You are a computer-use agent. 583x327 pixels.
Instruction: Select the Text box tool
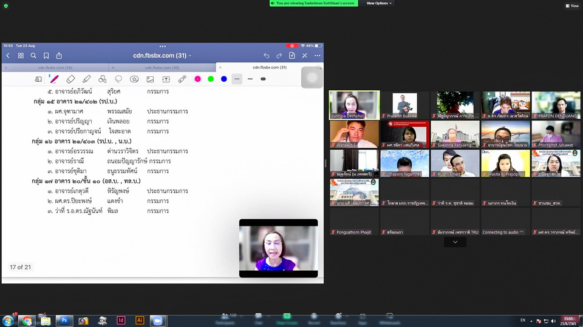click(166, 79)
